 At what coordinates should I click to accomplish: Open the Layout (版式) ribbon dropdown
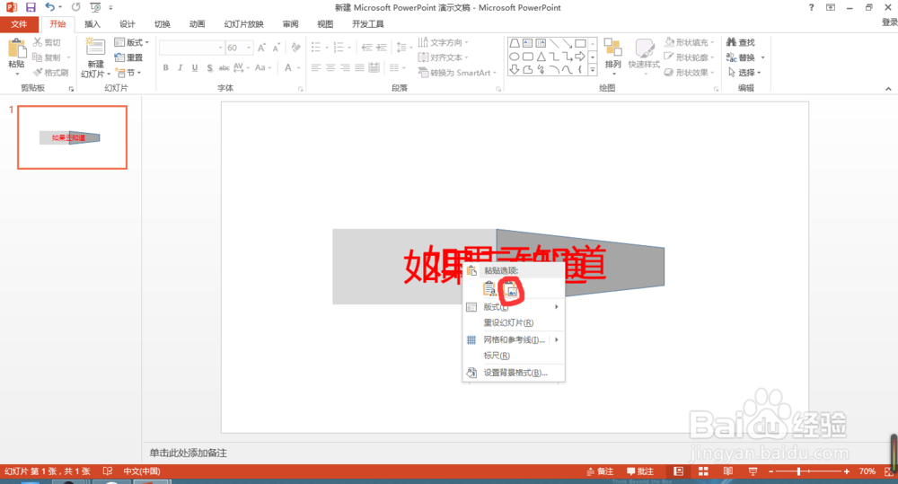pyautogui.click(x=132, y=42)
